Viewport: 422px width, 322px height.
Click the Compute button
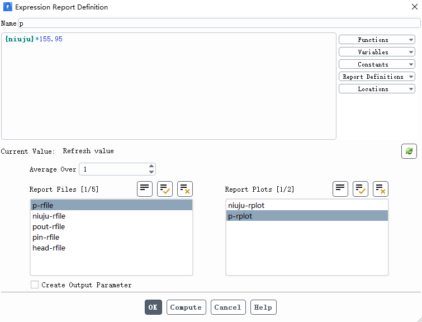186,307
